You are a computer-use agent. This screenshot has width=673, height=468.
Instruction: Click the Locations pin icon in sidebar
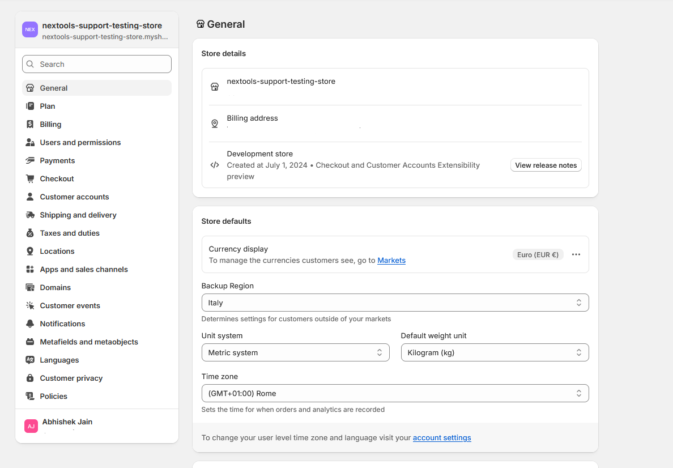[30, 251]
